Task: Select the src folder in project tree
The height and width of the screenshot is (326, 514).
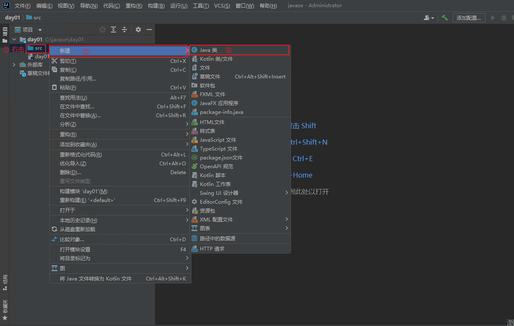Action: pos(35,48)
